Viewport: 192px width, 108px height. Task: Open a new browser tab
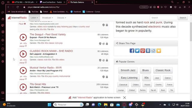point(97,2)
